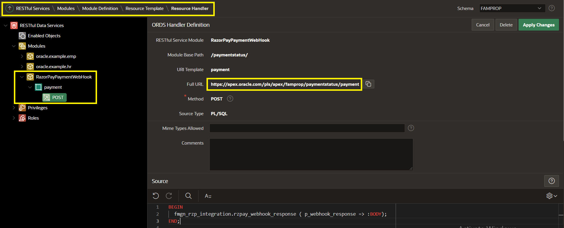This screenshot has height=228, width=564.
Task: Copy Full URL to clipboard
Action: [368, 84]
